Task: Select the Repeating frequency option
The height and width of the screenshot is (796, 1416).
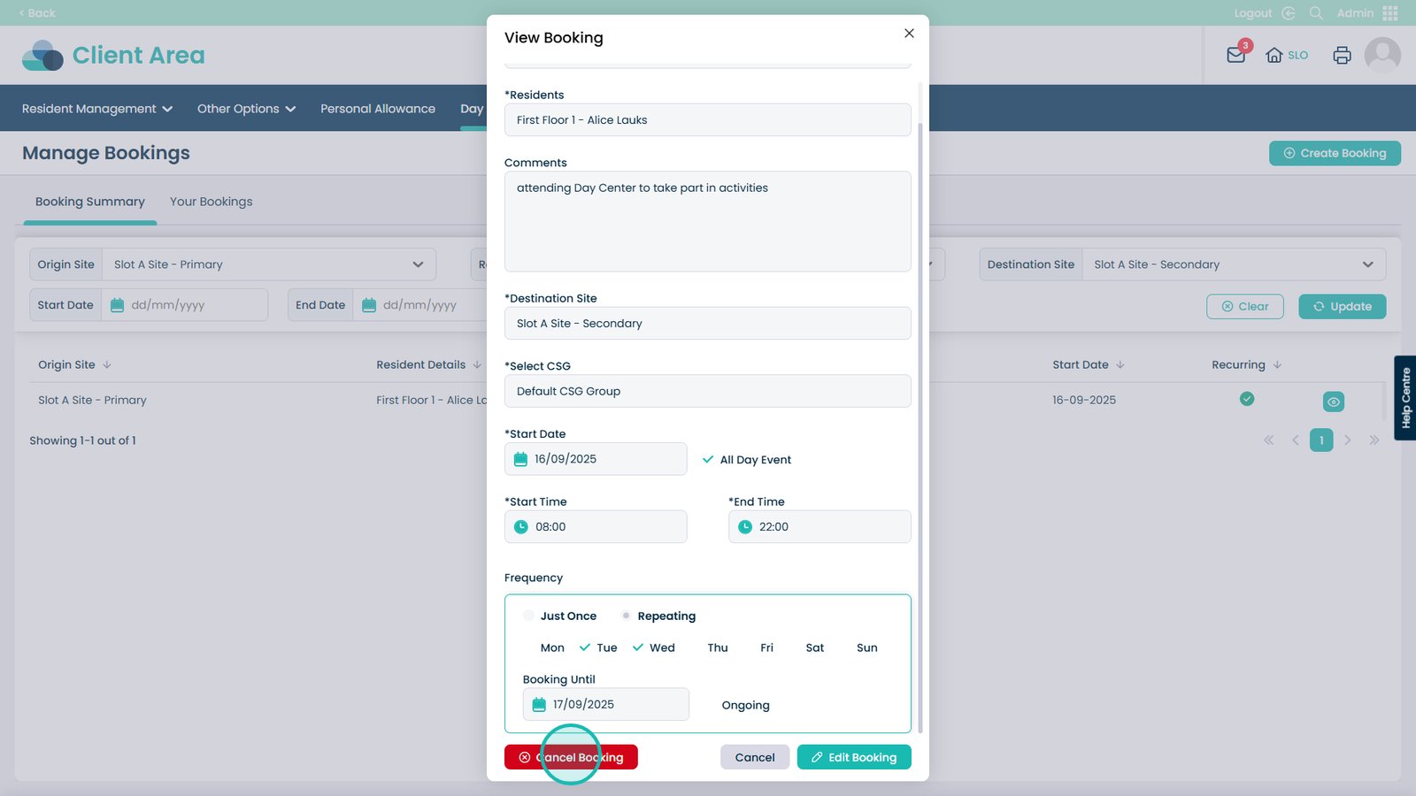Action: pyautogui.click(x=626, y=616)
